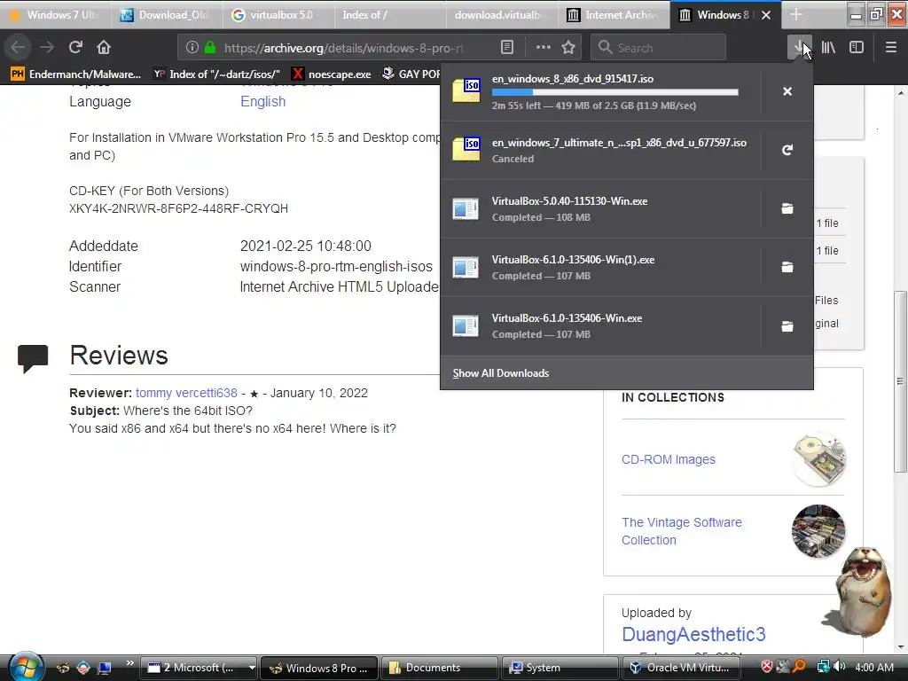This screenshot has height=681, width=908.
Task: Click the archive.org URL address bar
Action: tap(343, 48)
